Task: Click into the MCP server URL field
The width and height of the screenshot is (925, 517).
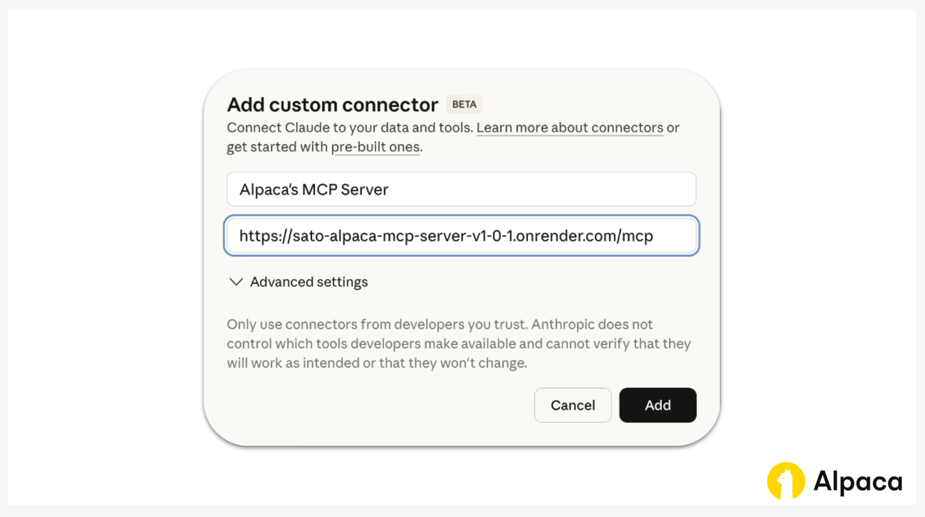Action: tap(461, 236)
